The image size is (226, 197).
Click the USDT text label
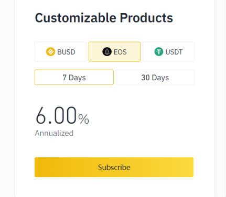click(174, 52)
